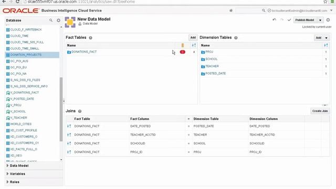
Task: Select V_POSTED_DATE view in list
Action: click(22, 99)
